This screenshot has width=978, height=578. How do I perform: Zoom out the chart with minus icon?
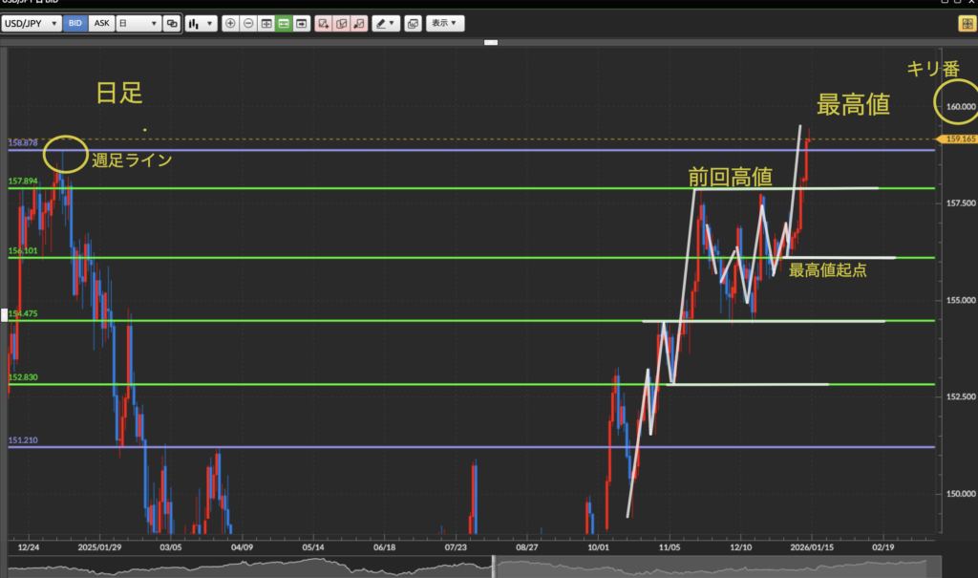(248, 24)
